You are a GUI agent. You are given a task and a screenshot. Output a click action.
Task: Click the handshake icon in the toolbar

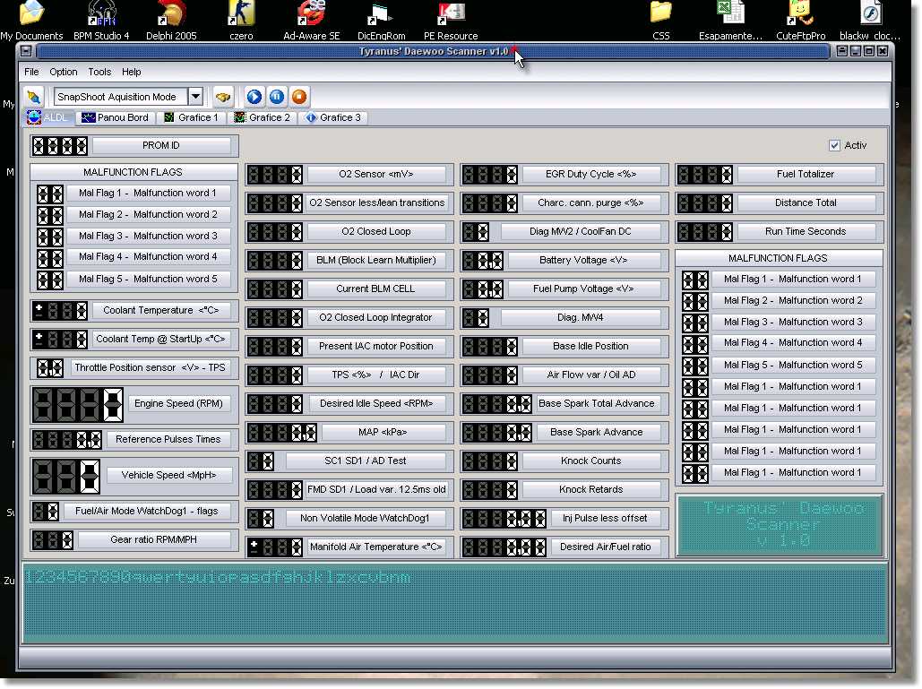click(x=223, y=97)
